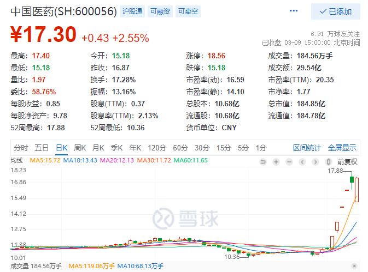The width and height of the screenshot is (368, 272).
Task: Open the 全屏显示 fullscreen link
Action: pyautogui.click(x=342, y=148)
